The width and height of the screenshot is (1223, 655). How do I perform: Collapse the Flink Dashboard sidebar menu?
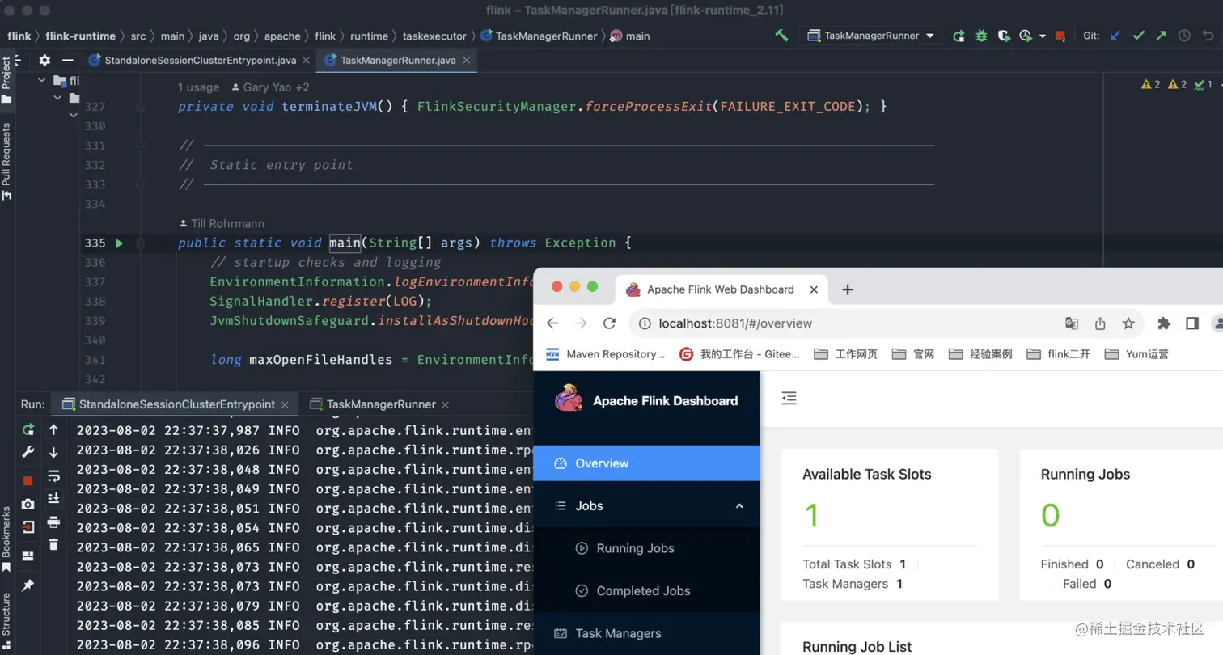point(789,398)
